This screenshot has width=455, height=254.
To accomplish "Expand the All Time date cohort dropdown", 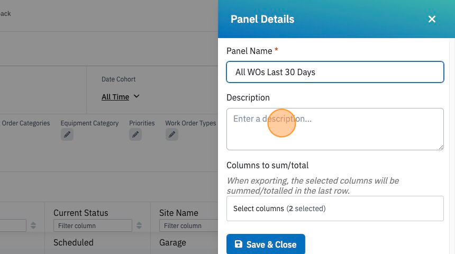I will (x=121, y=97).
